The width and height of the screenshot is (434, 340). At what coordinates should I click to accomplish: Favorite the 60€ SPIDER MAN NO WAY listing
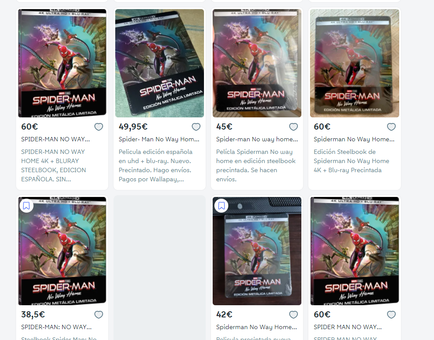(x=391, y=314)
